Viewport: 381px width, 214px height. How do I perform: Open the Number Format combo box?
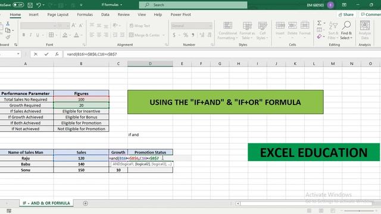(x=192, y=26)
